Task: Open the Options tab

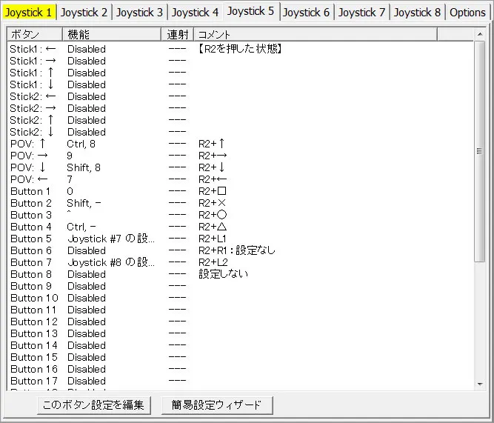Action: point(467,12)
